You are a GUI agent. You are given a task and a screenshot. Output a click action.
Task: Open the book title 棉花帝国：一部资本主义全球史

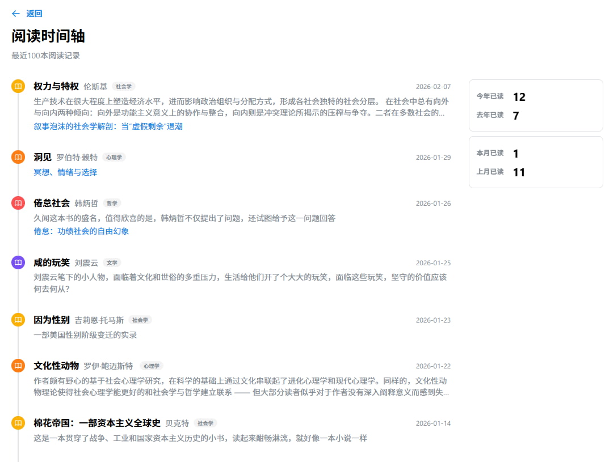point(97,423)
